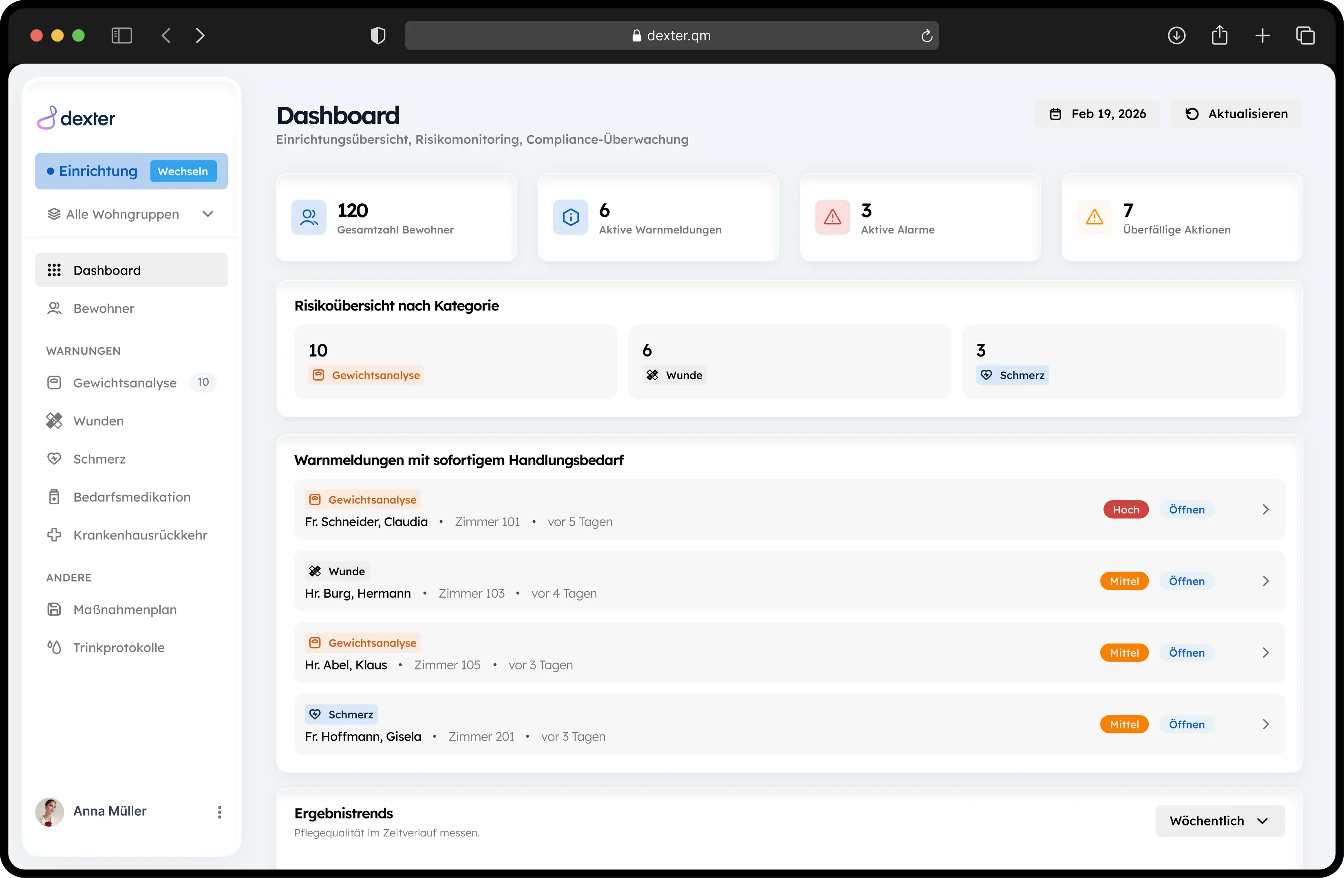The height and width of the screenshot is (878, 1344).
Task: Open Bedarfsmedikation menu item
Action: [131, 497]
